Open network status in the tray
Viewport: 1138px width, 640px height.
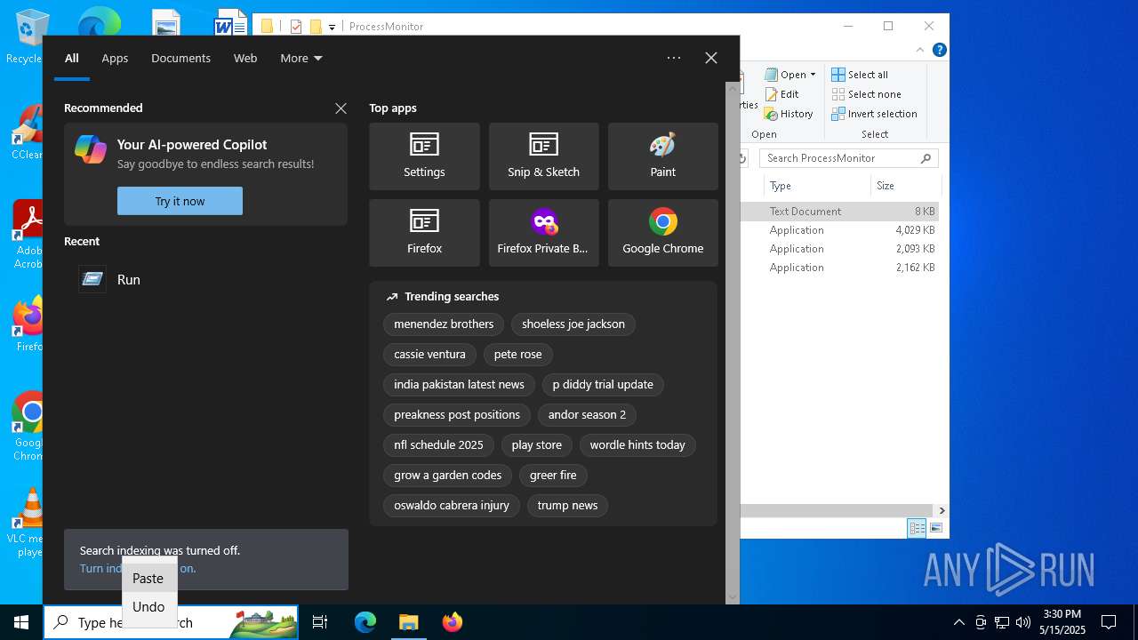tap(1002, 622)
